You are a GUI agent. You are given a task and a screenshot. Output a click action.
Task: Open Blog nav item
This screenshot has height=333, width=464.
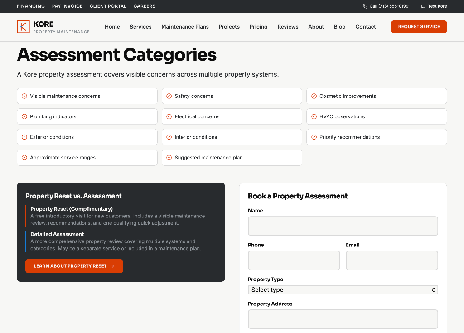point(340,27)
